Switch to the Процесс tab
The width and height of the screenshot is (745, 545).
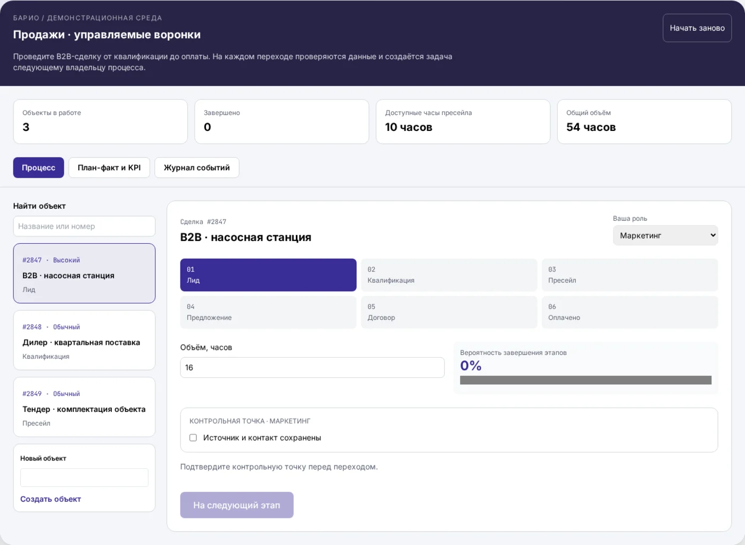pyautogui.click(x=38, y=168)
